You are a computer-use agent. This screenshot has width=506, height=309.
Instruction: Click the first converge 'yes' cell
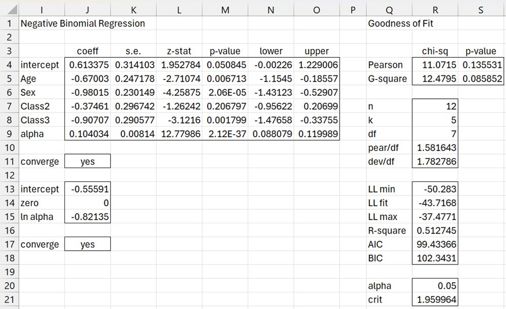(87, 162)
